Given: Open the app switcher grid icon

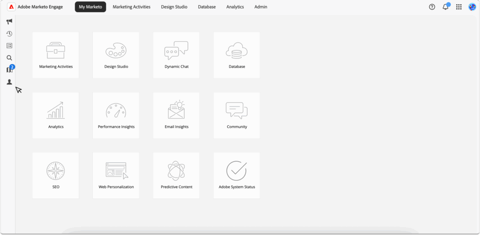Looking at the screenshot, I should pyautogui.click(x=458, y=7).
